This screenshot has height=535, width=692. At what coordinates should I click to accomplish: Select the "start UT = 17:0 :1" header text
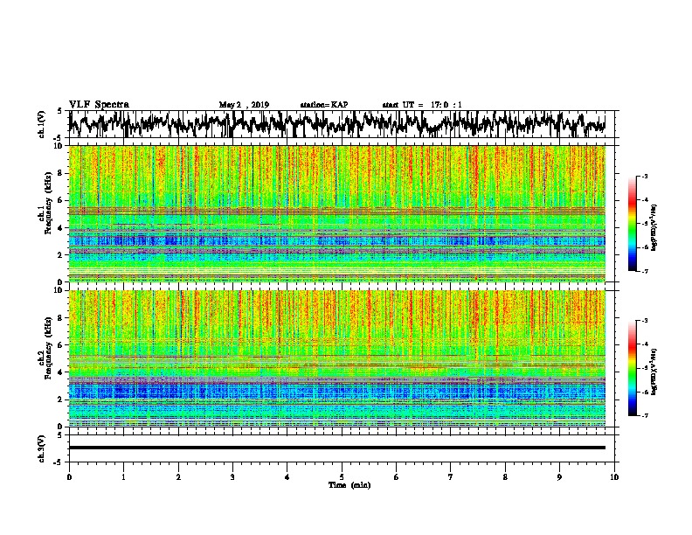pyautogui.click(x=422, y=105)
